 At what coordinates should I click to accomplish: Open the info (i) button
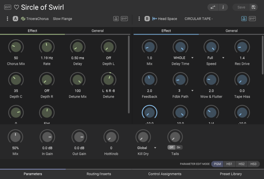click(223, 7)
